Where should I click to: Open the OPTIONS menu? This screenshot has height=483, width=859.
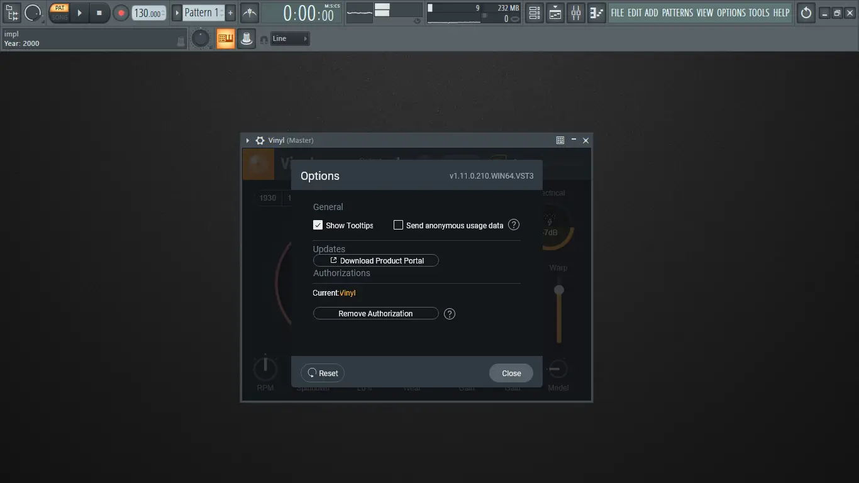coord(731,13)
